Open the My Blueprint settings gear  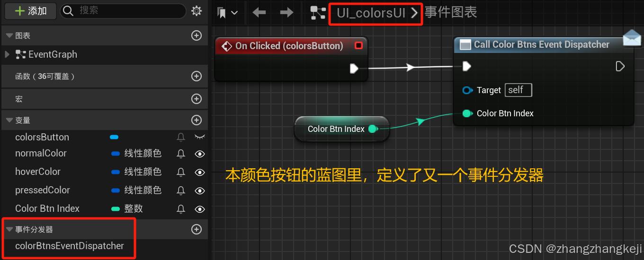197,11
